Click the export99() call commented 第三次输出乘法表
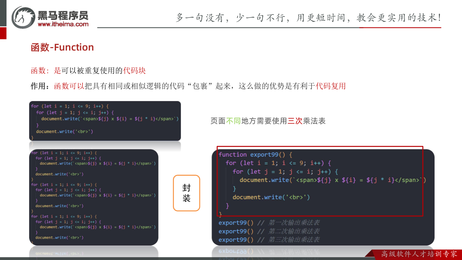The height and width of the screenshot is (260, 462). pyautogui.click(x=269, y=240)
